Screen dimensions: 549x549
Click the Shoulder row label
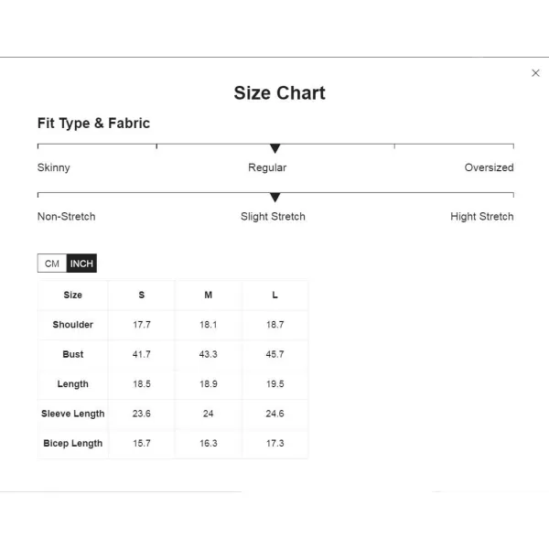click(73, 325)
